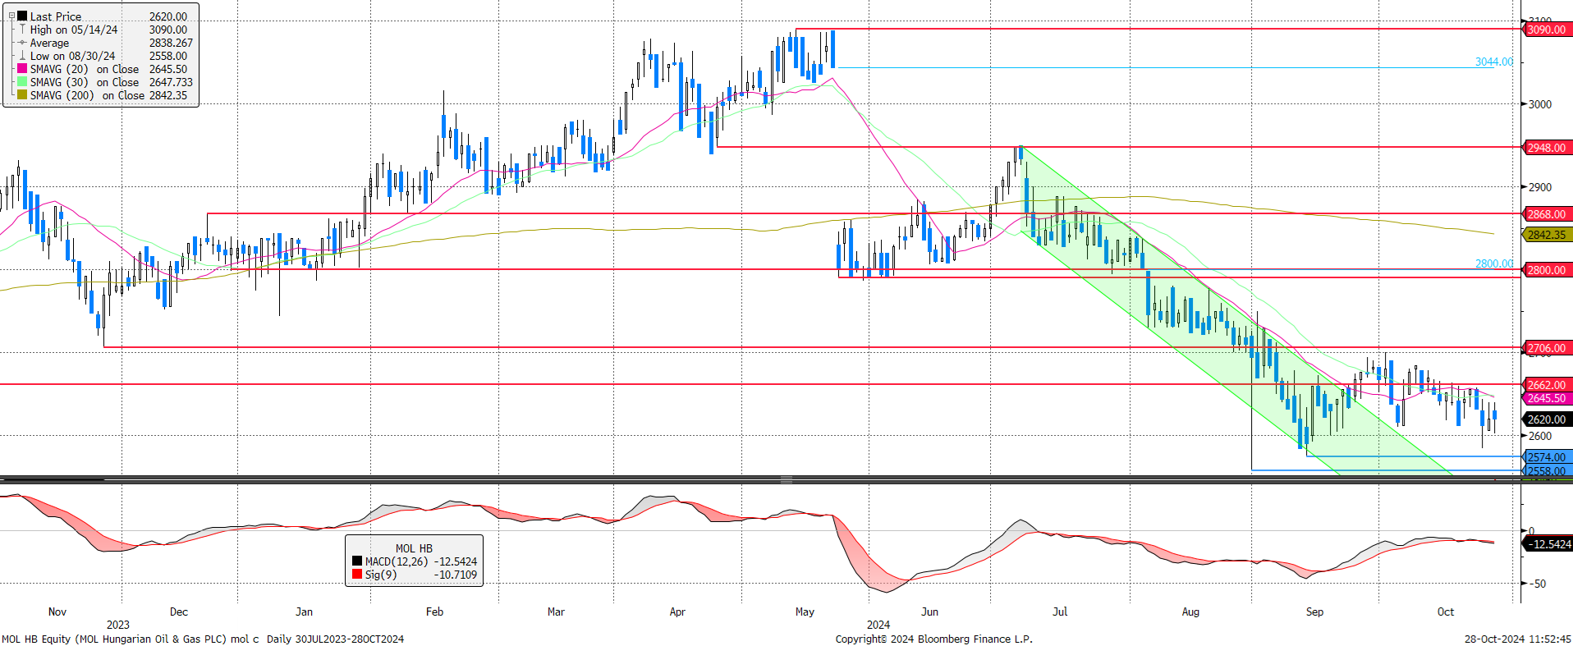Select 'SMAVG (200) on Close' legend label
The width and height of the screenshot is (1573, 646).
click(87, 95)
